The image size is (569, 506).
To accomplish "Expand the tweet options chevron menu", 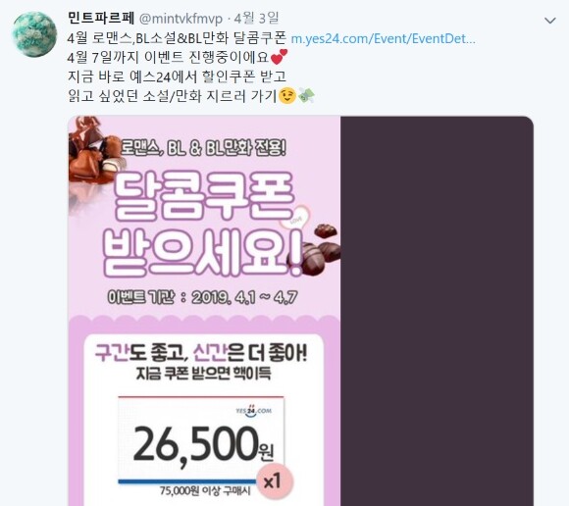I will tap(550, 21).
